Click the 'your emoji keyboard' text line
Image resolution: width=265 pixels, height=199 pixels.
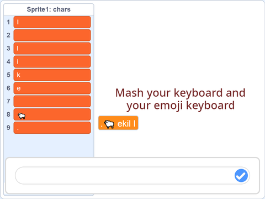(x=181, y=106)
